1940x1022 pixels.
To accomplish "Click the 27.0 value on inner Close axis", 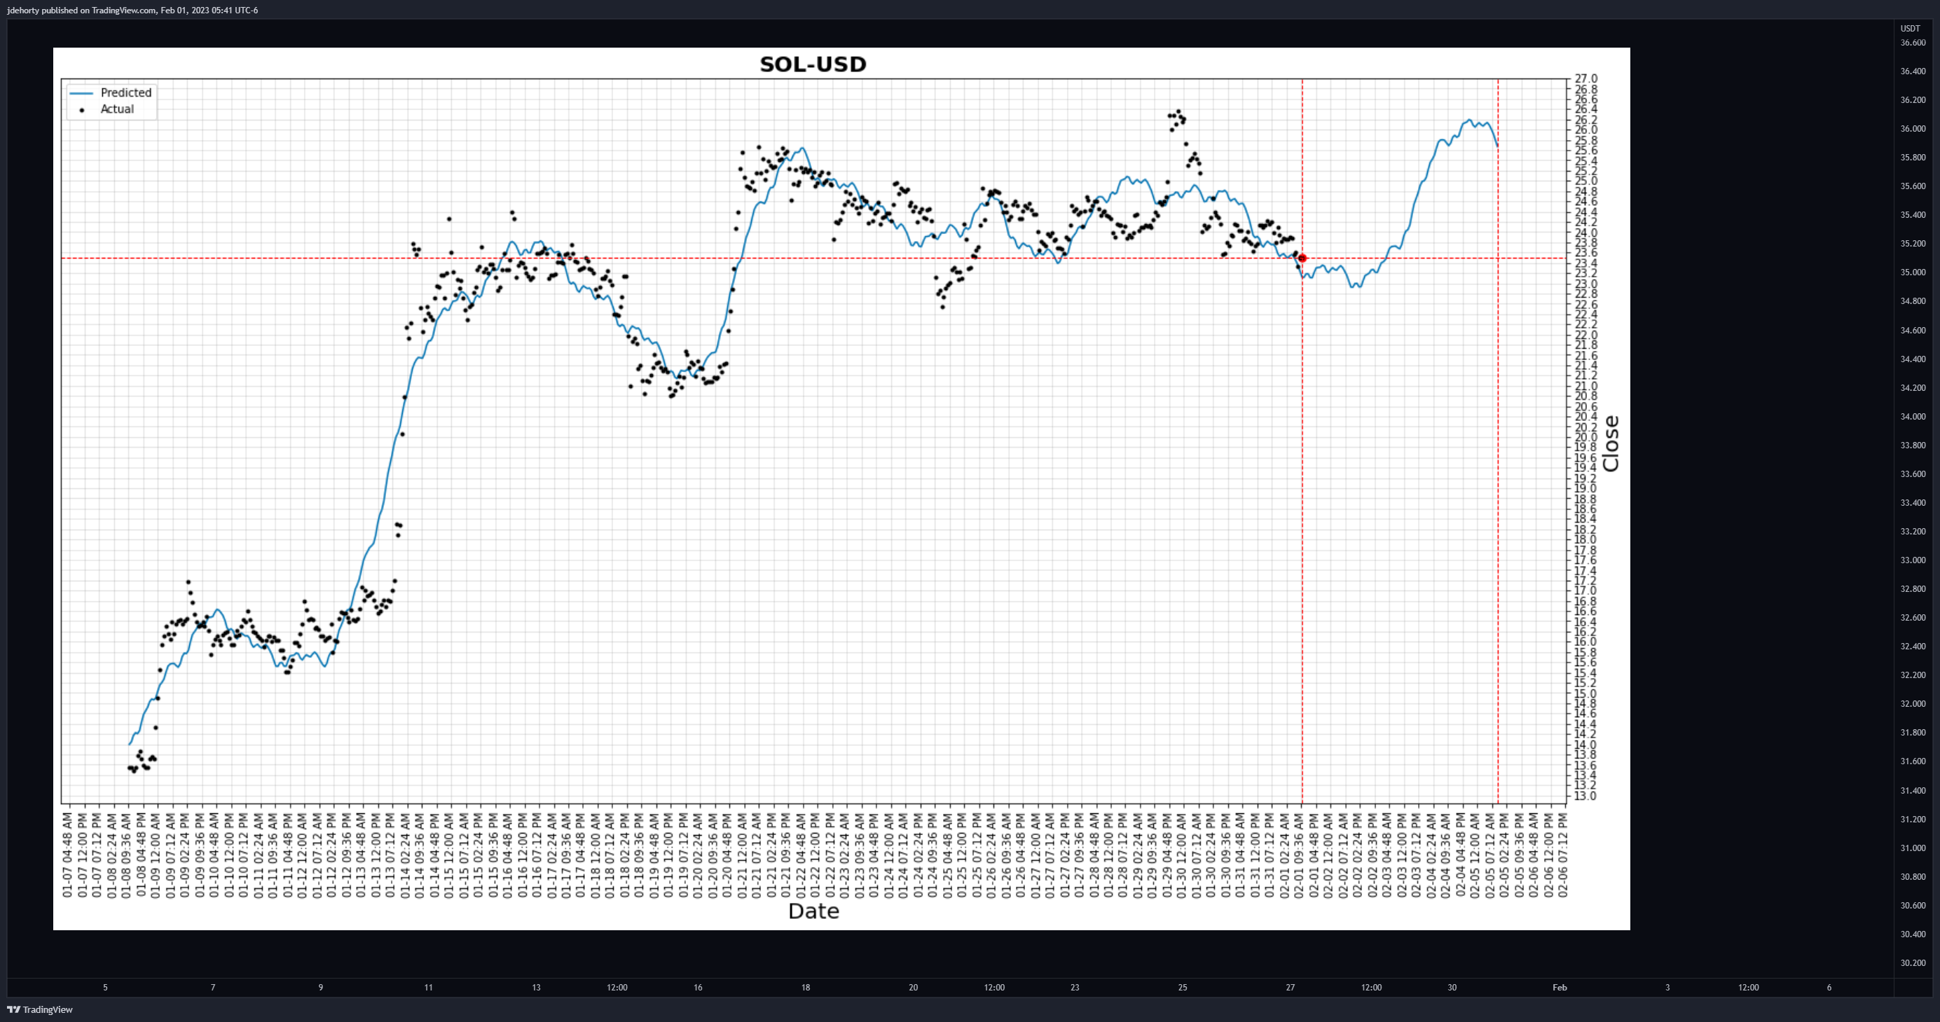I will point(1585,79).
